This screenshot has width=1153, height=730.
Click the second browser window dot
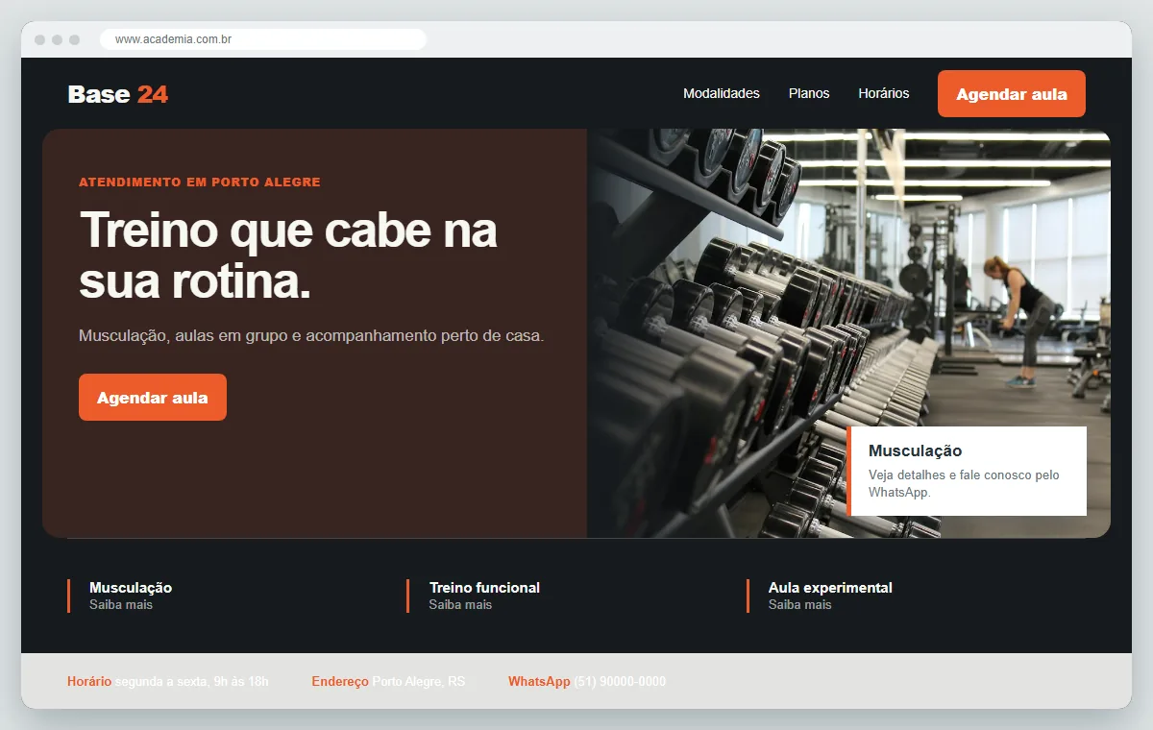(x=57, y=39)
